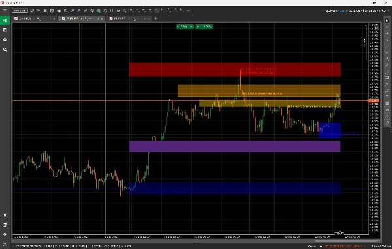392x249 pixels.
Task: Click the bottom circular icon in the right toolbar
Action: [x=387, y=123]
